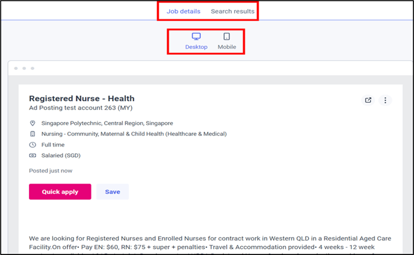Click the location pin icon

(x=32, y=123)
